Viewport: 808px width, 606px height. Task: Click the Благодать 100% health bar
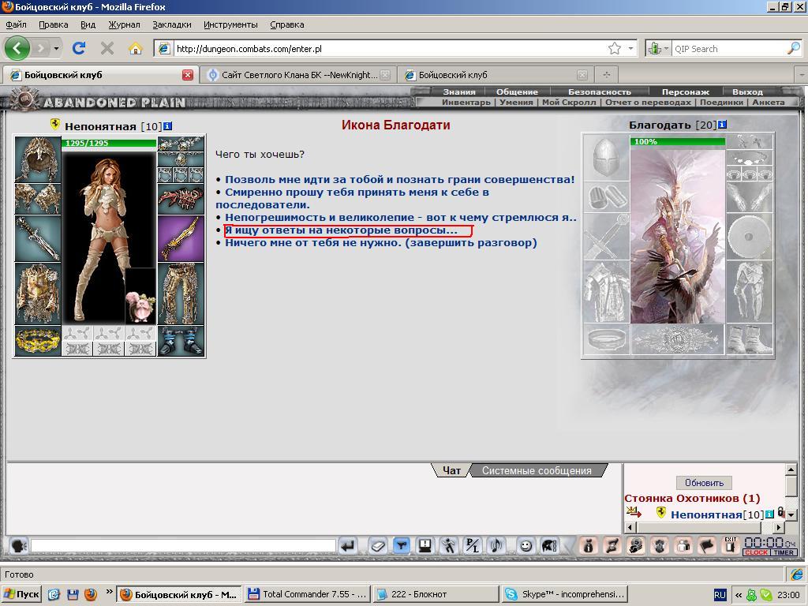678,141
